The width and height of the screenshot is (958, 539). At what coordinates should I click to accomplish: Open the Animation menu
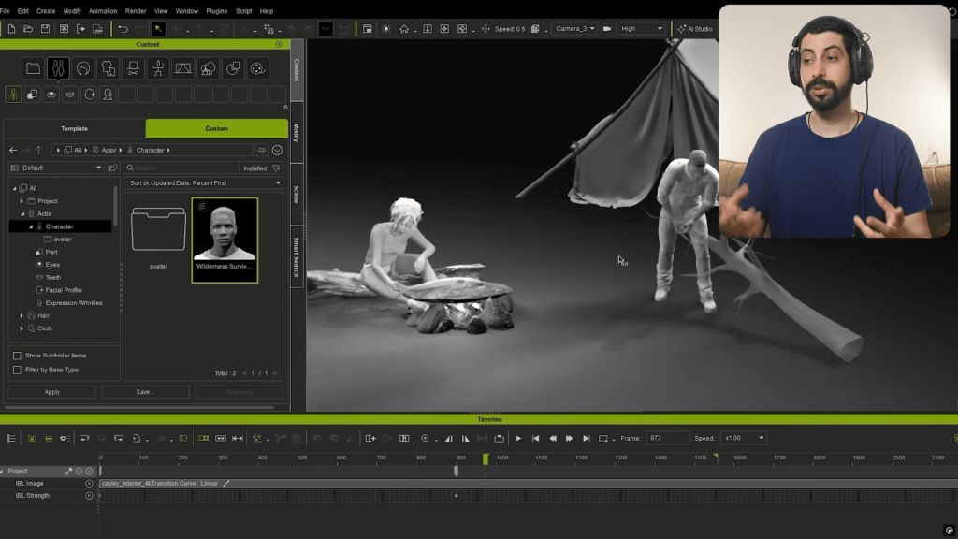[x=103, y=11]
